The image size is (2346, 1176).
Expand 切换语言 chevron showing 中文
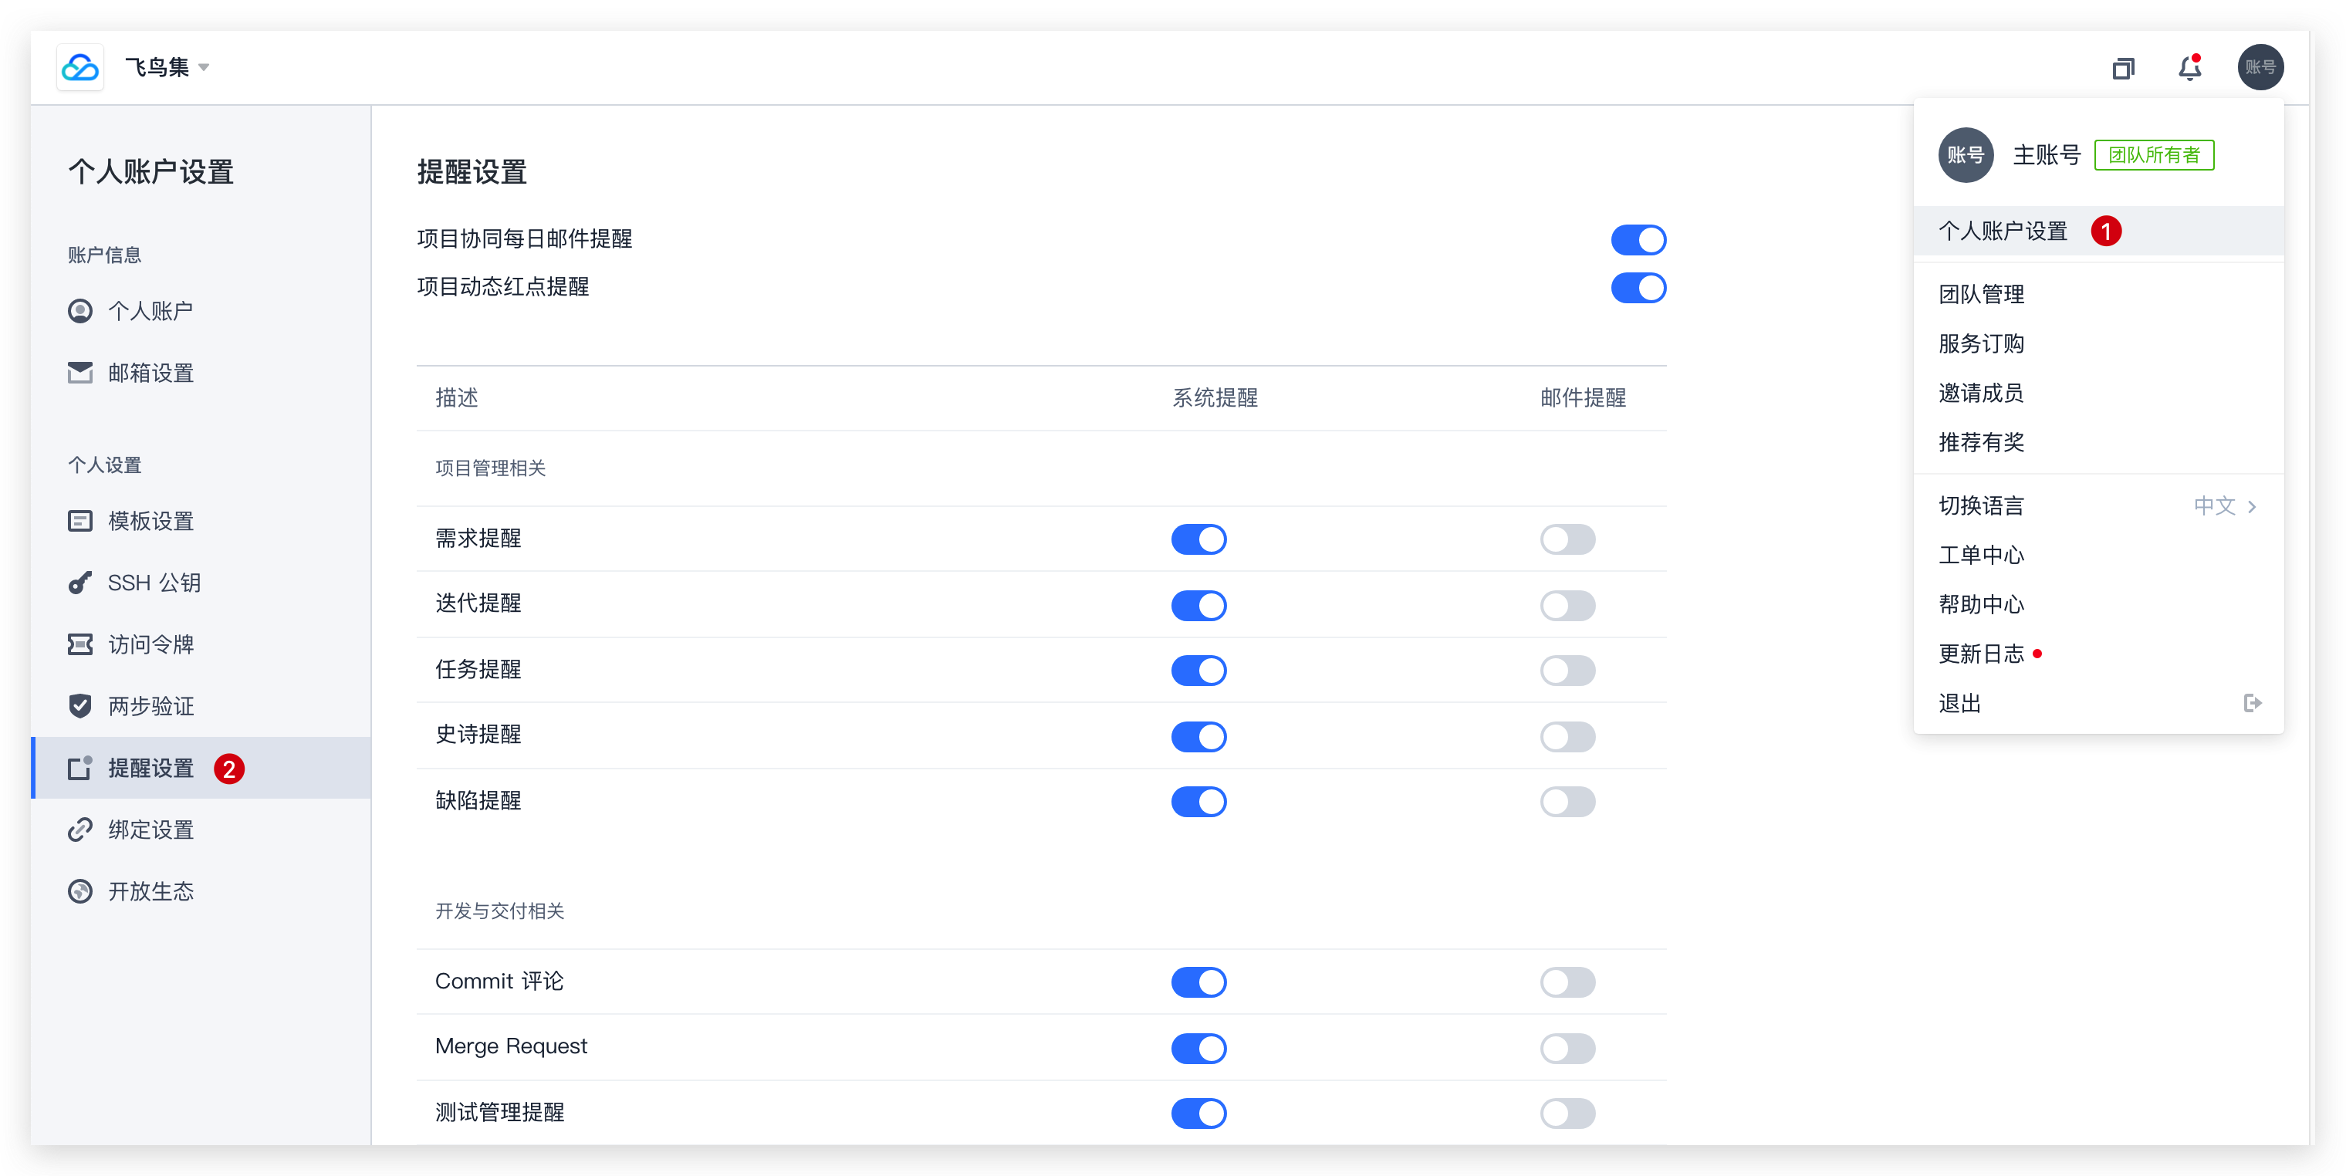[x=2252, y=506]
